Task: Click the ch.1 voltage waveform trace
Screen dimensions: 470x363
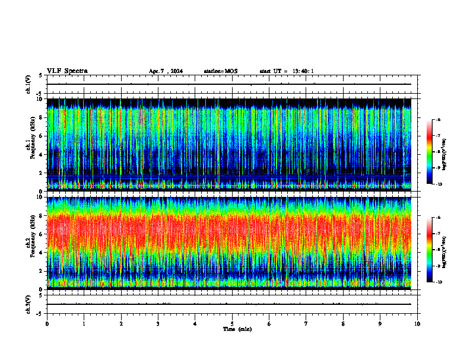Action: pyautogui.click(x=229, y=84)
